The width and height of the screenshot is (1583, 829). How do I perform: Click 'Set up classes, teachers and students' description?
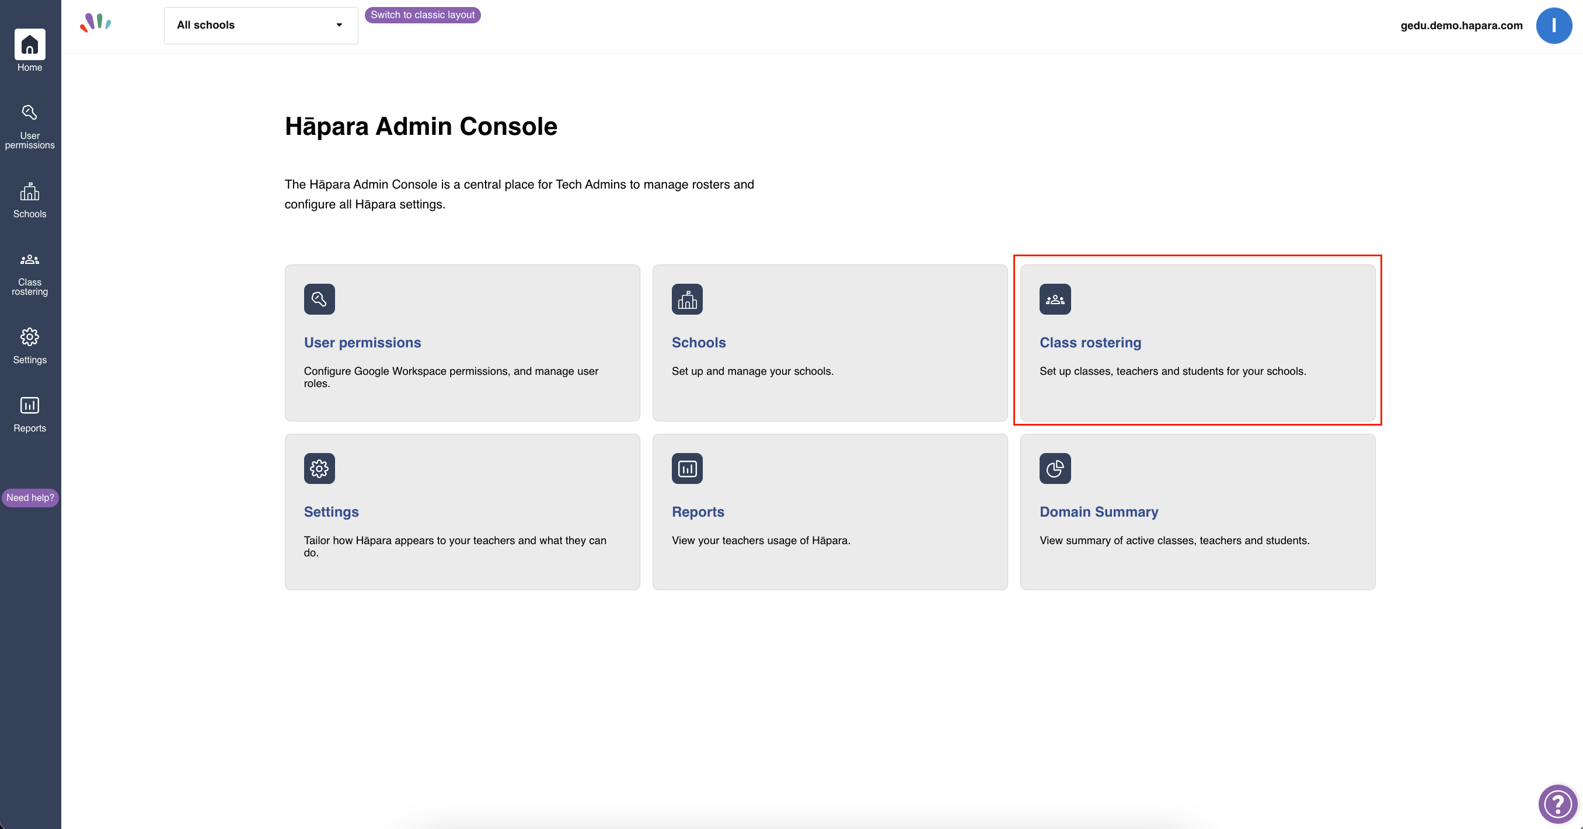tap(1173, 371)
